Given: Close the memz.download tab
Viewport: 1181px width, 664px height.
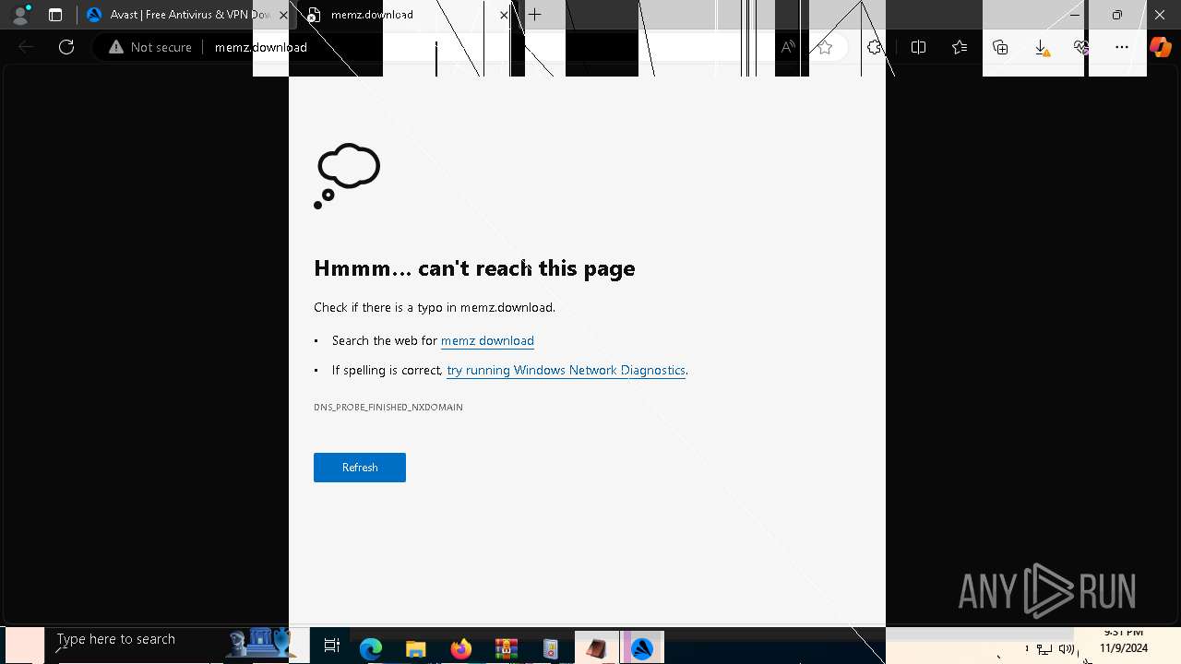Looking at the screenshot, I should point(504,15).
